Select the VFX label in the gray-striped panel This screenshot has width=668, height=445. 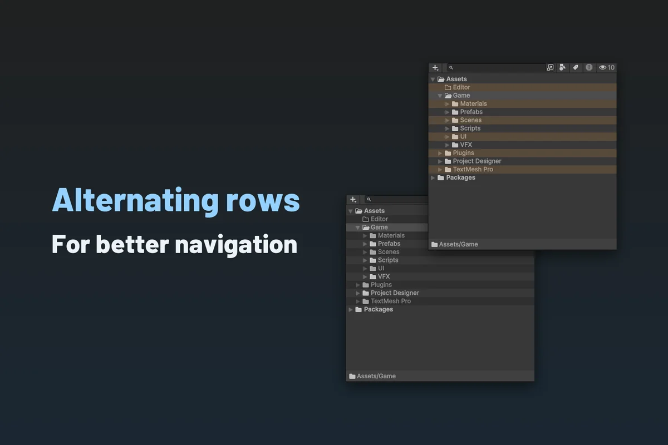[x=384, y=276]
